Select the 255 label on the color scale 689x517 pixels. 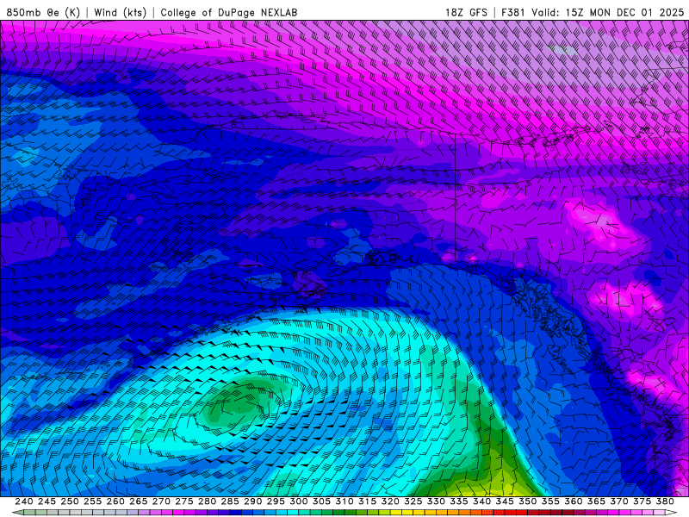[92, 501]
